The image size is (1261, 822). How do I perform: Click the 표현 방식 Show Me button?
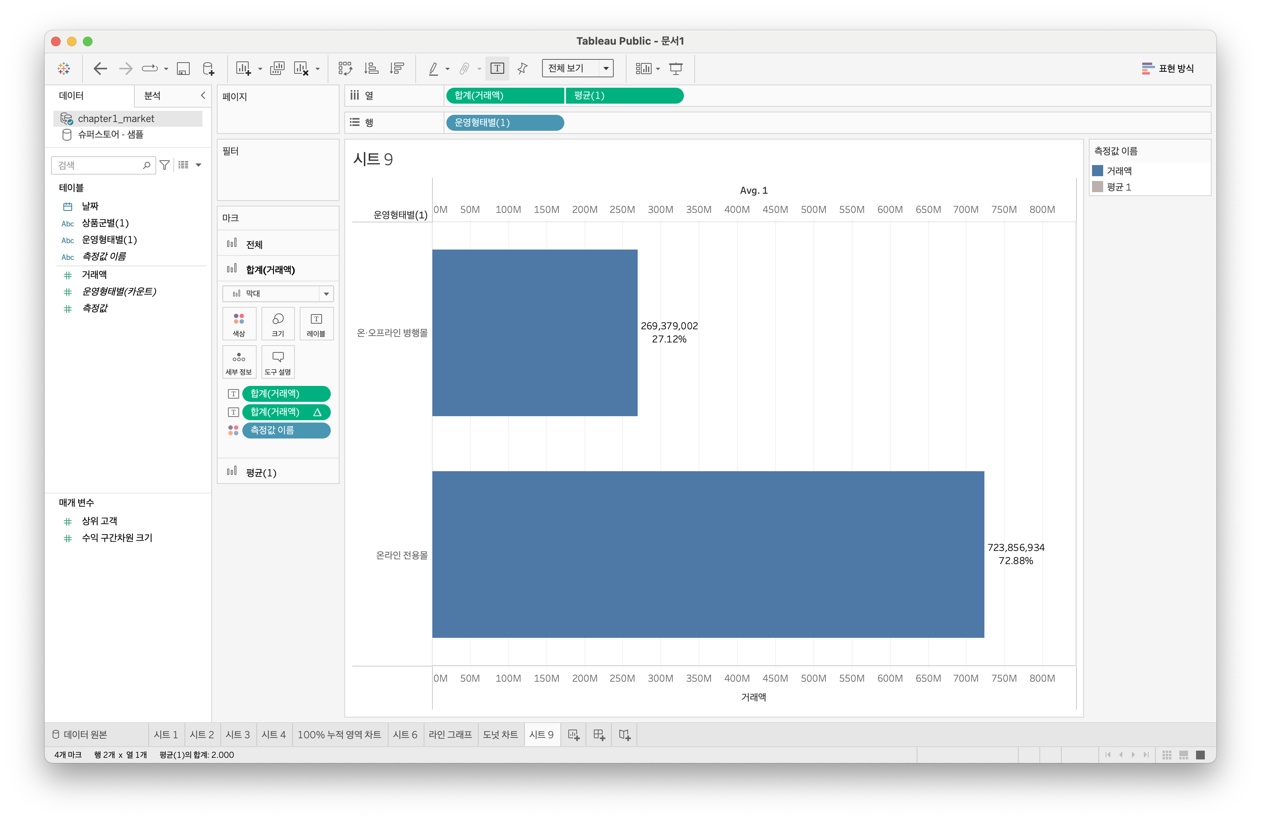click(1167, 69)
